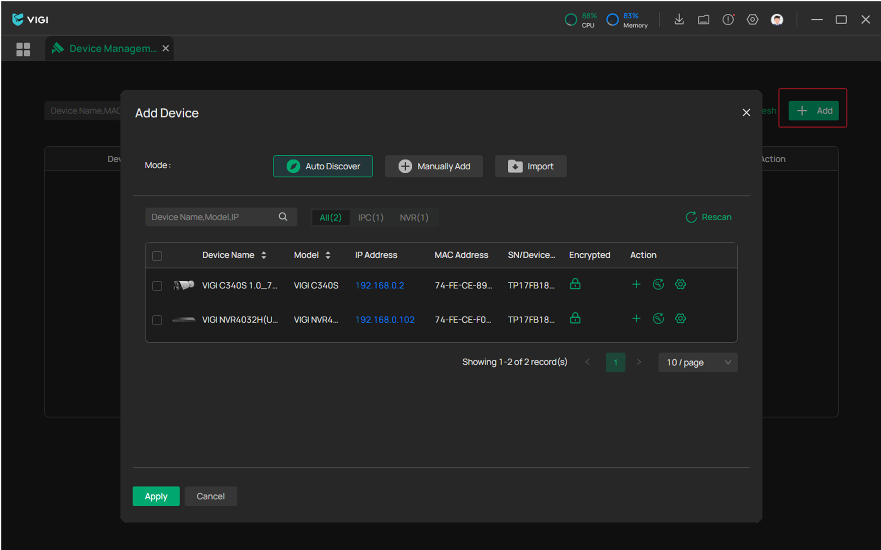This screenshot has height=550, width=881.
Task: Close the Add Device dialog
Action: [746, 113]
